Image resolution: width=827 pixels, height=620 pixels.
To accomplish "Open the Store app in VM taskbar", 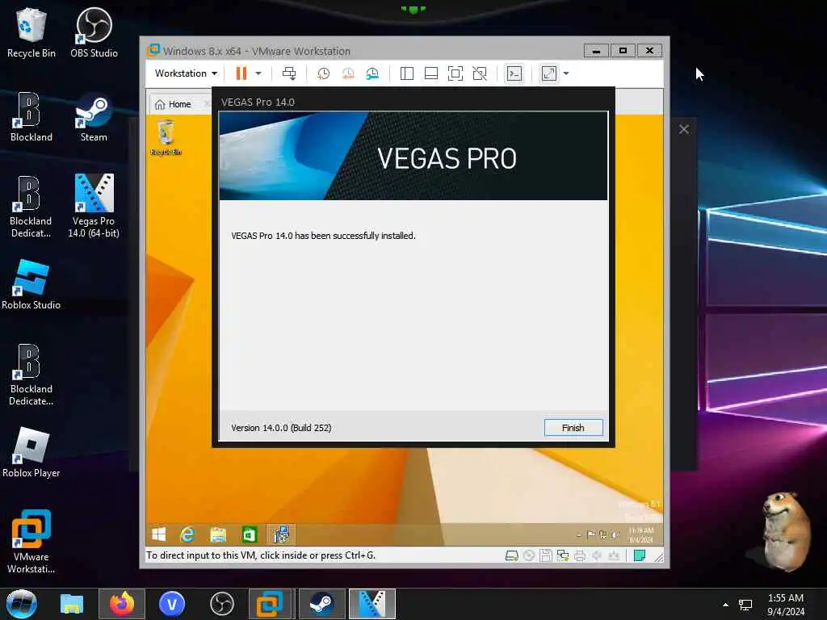I will 249,534.
